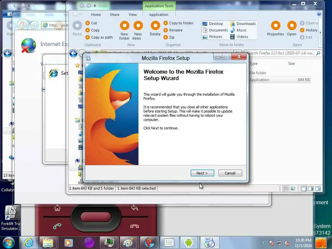Click the search magnifier icon
Image resolution: width=332 pixels, height=249 pixels.
click(x=318, y=53)
